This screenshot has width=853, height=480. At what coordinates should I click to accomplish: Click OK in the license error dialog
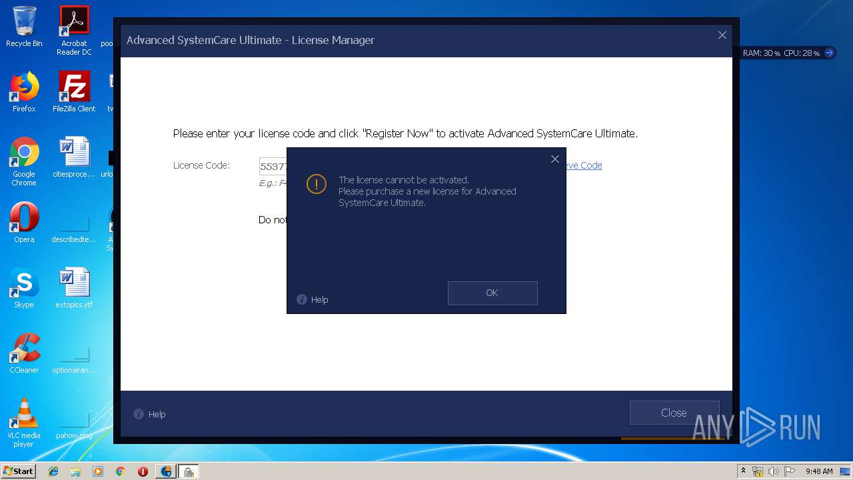tap(492, 293)
